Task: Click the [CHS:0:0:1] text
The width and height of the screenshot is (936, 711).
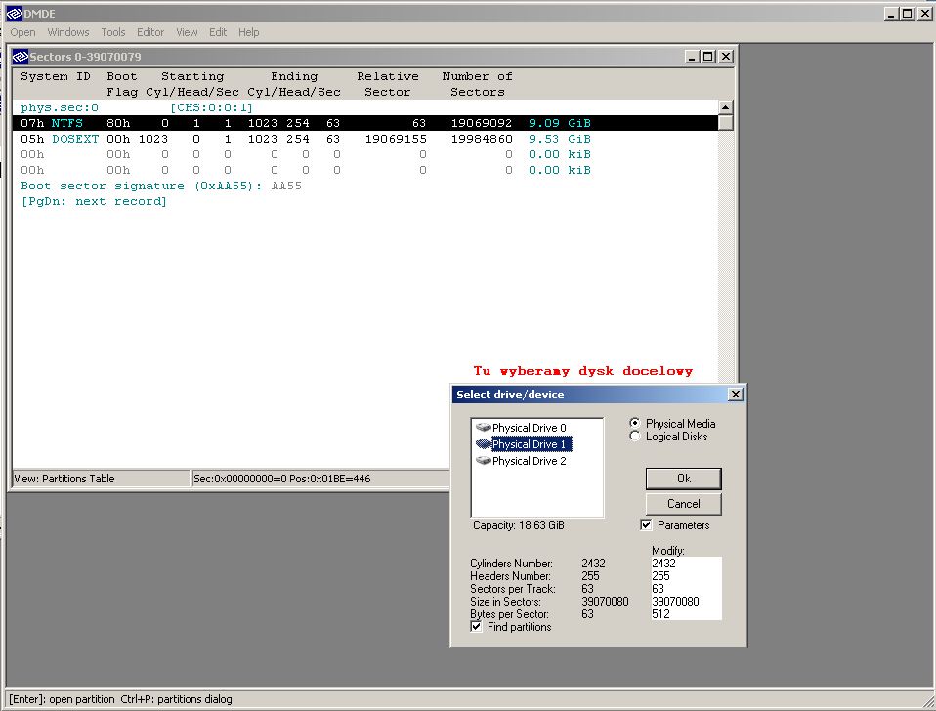Action: click(211, 107)
